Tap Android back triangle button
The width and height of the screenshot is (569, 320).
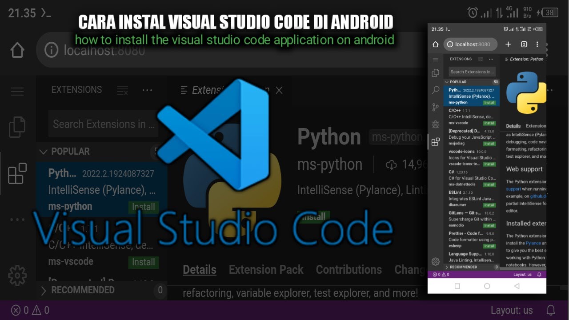click(x=517, y=286)
